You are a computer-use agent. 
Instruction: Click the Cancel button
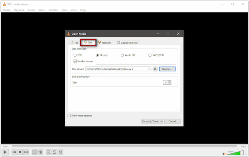pos(172,121)
